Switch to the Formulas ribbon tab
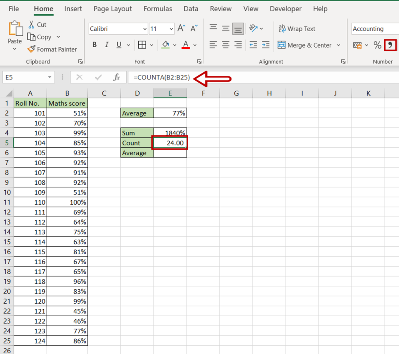Viewport: 399px width, 354px height. (157, 9)
